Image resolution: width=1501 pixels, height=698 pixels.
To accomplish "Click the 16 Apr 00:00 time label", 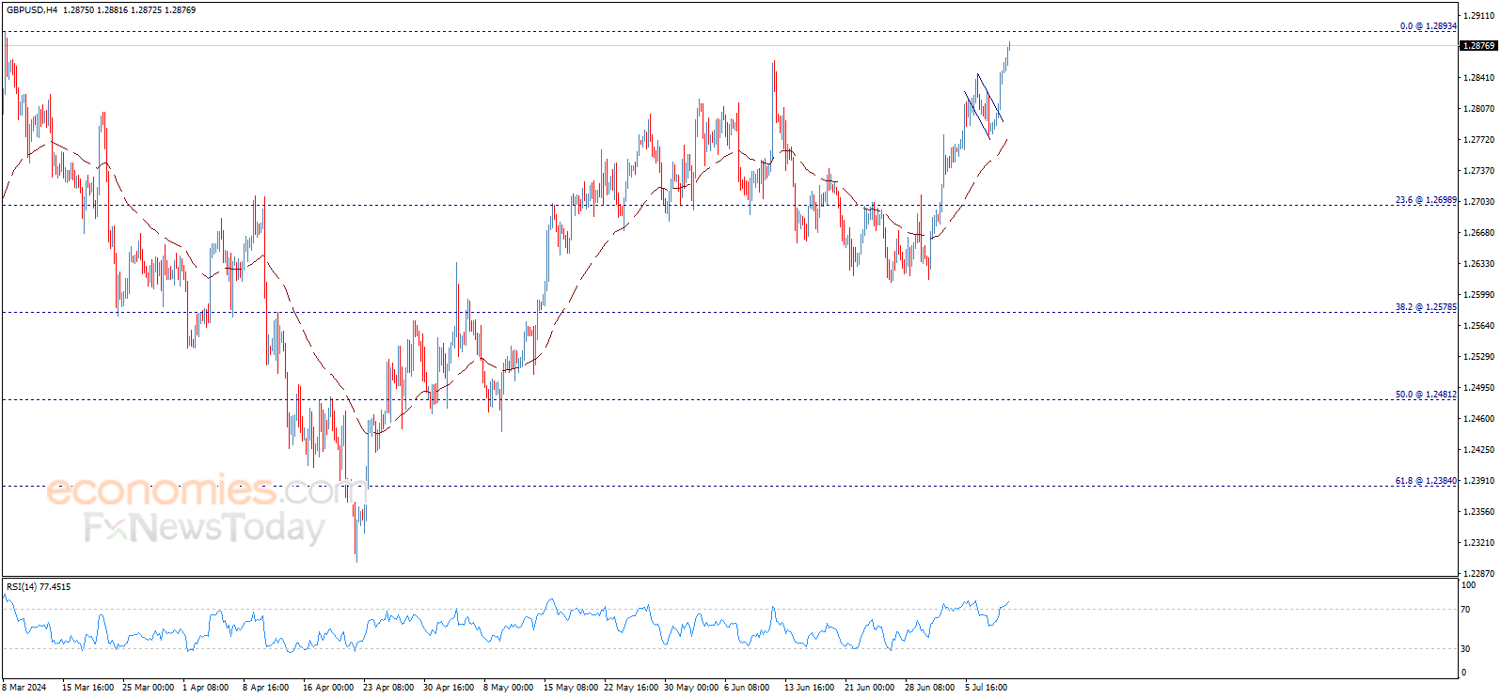I will click(x=328, y=688).
